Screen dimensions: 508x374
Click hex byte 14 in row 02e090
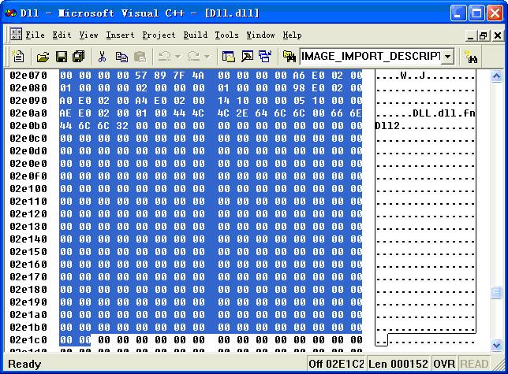(x=223, y=101)
